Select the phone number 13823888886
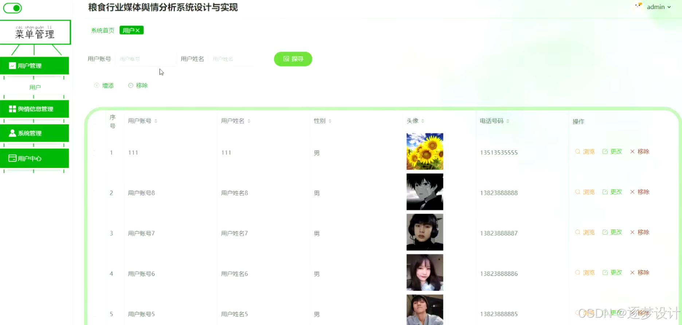The image size is (682, 325). click(499, 274)
